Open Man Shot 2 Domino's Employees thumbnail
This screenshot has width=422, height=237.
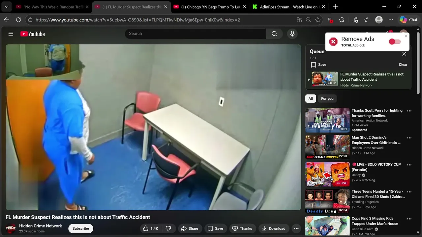coord(327,147)
